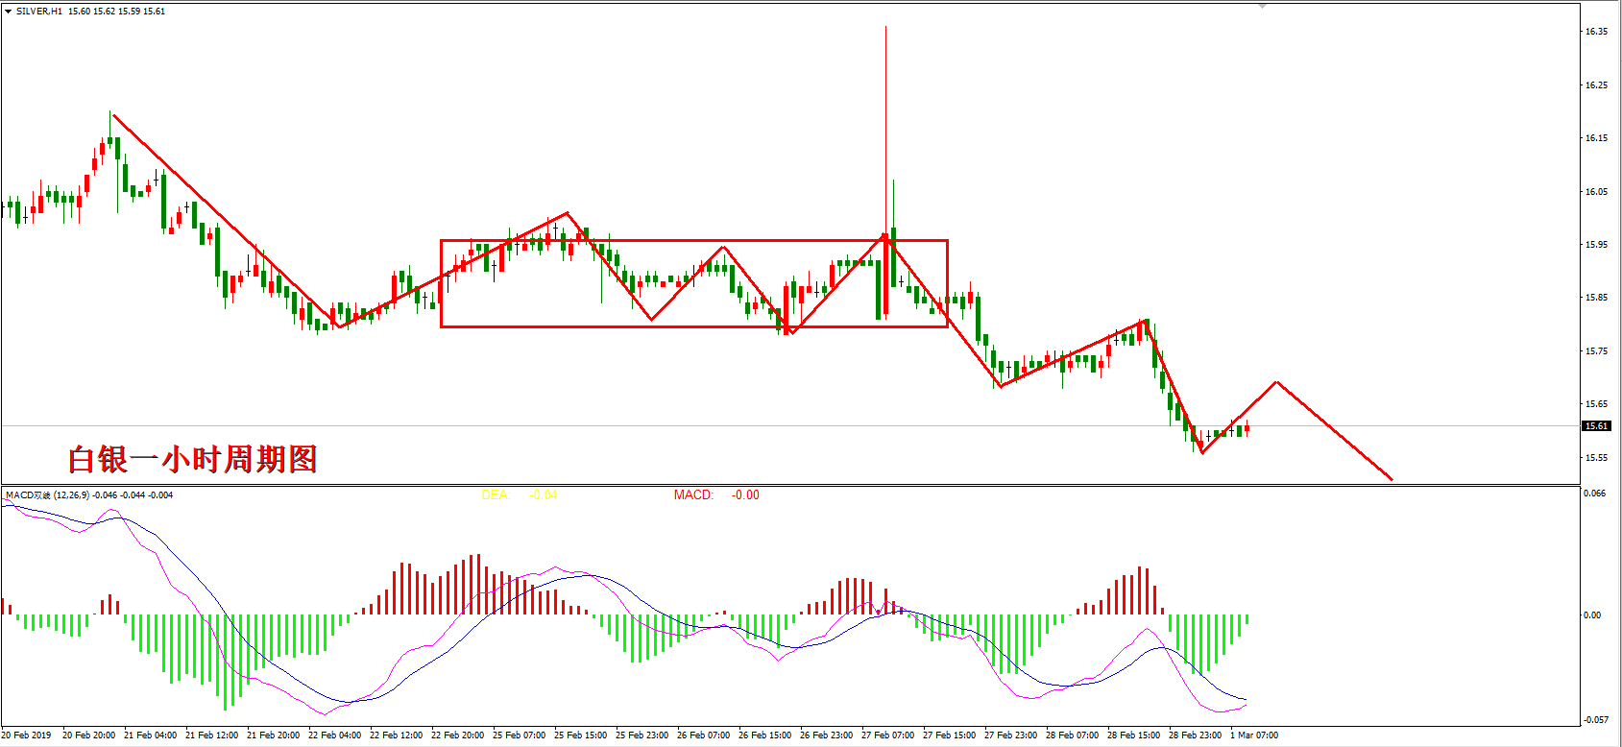The height and width of the screenshot is (747, 1622).
Task: Click the descending projected red line endpoint
Action: [1391, 478]
